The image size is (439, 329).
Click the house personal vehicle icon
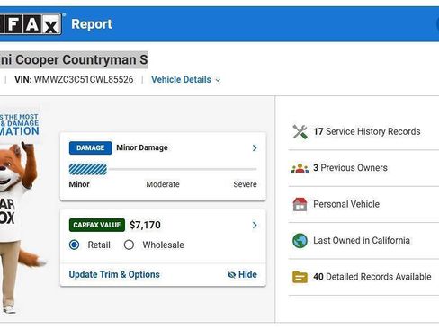(x=300, y=204)
